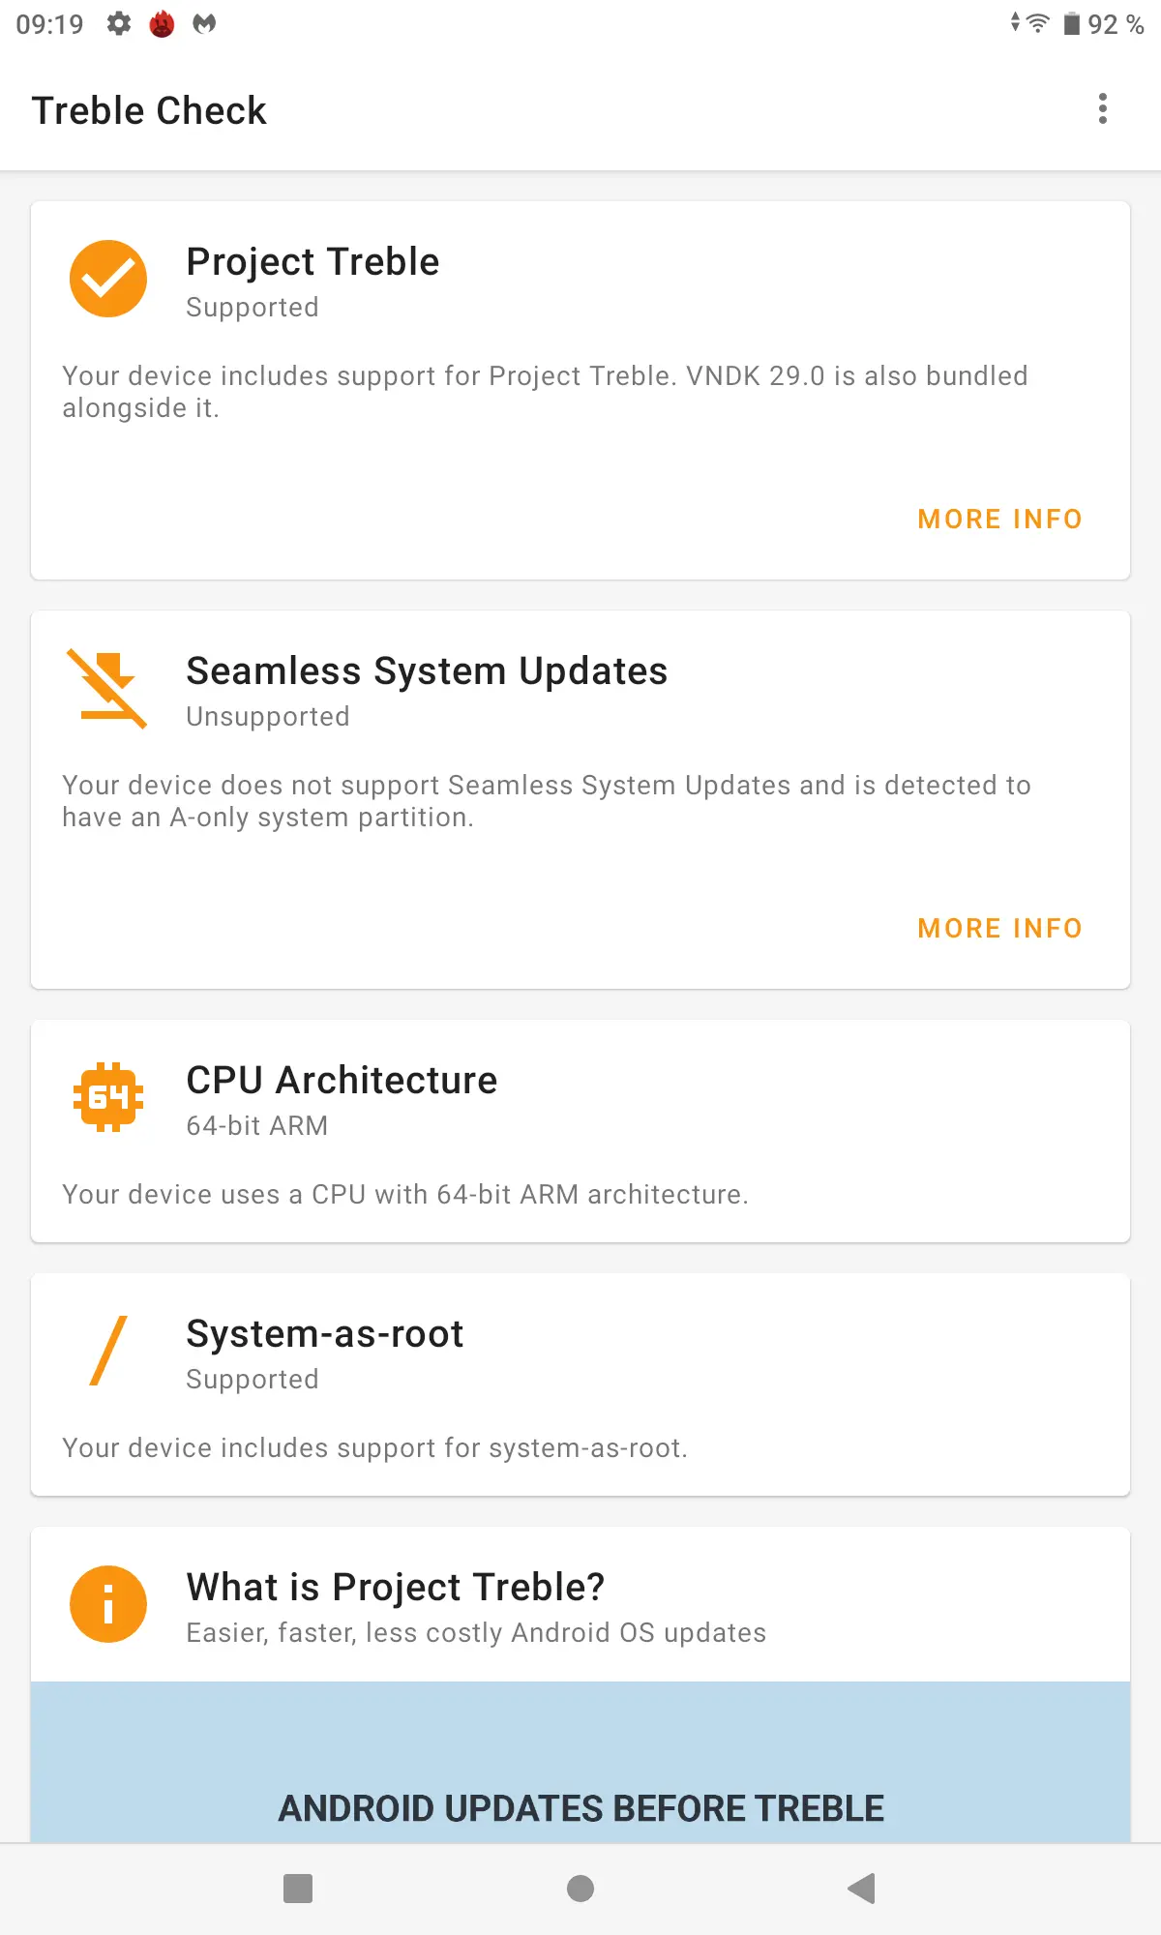
Task: Open MORE INFO for Seamless System Updates
Action: click(1000, 929)
